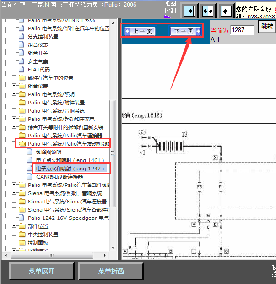Expand 综合开关等附件的拆卸和重新安装 folder
Viewport: 276px width, 284px height.
pos(14,127)
